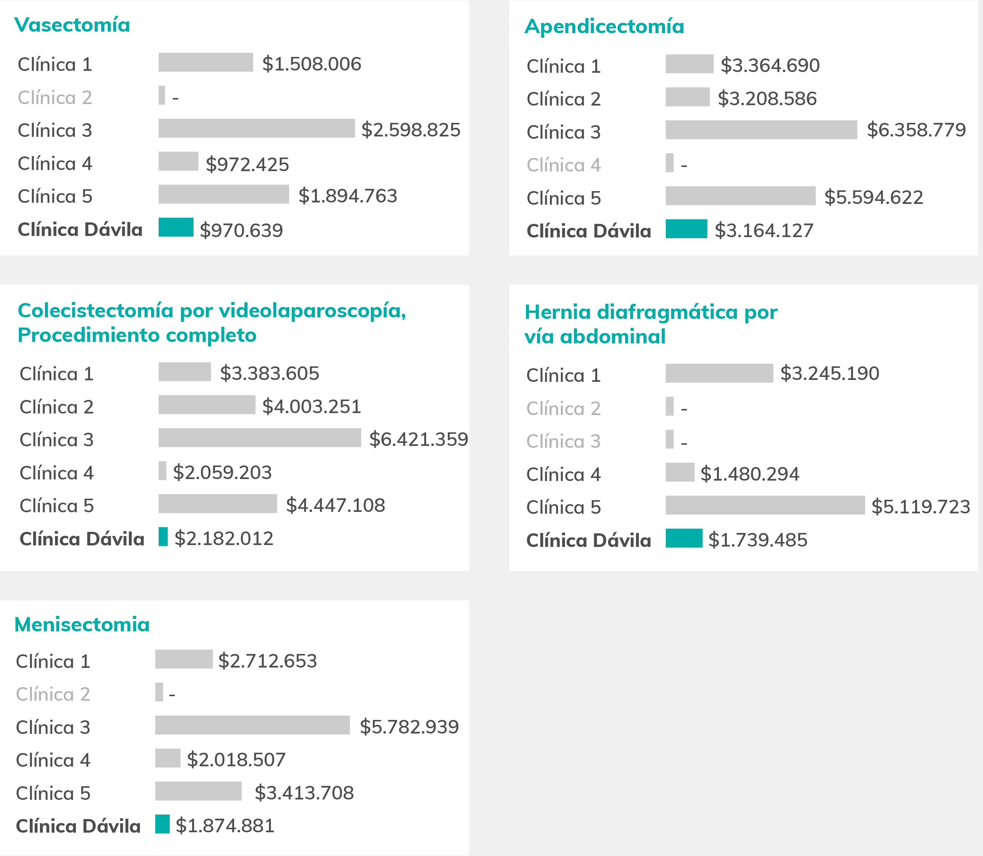Screen dimensions: 983x856
Task: Click the $2.182.012 Colecistectomía price
Action: coord(224,538)
